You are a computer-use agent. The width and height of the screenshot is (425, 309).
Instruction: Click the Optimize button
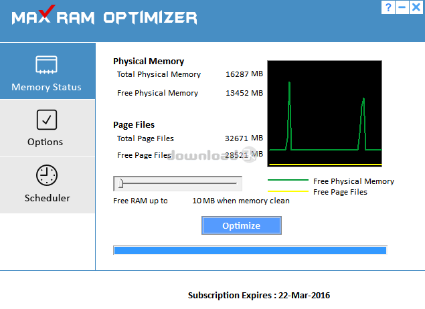click(242, 225)
